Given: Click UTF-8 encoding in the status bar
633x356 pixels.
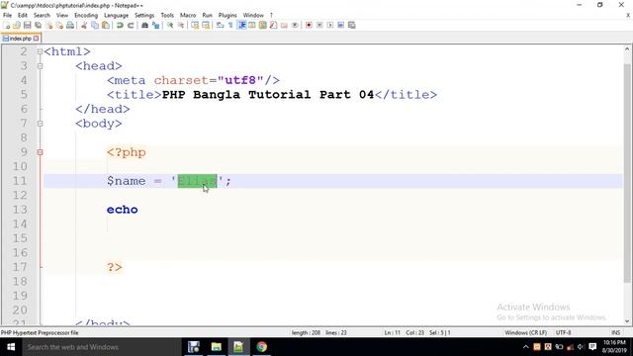Looking at the screenshot, I should pyautogui.click(x=564, y=332).
